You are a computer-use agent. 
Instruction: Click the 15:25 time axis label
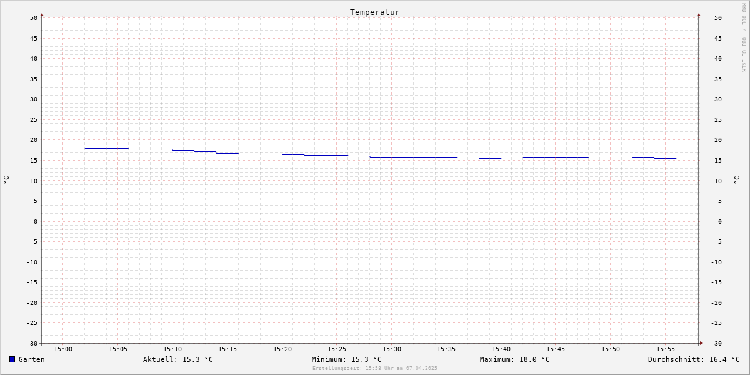pyautogui.click(x=337, y=349)
